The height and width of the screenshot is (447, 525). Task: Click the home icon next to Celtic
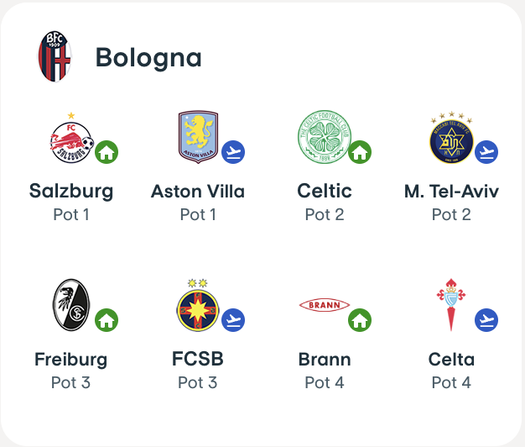pos(360,152)
